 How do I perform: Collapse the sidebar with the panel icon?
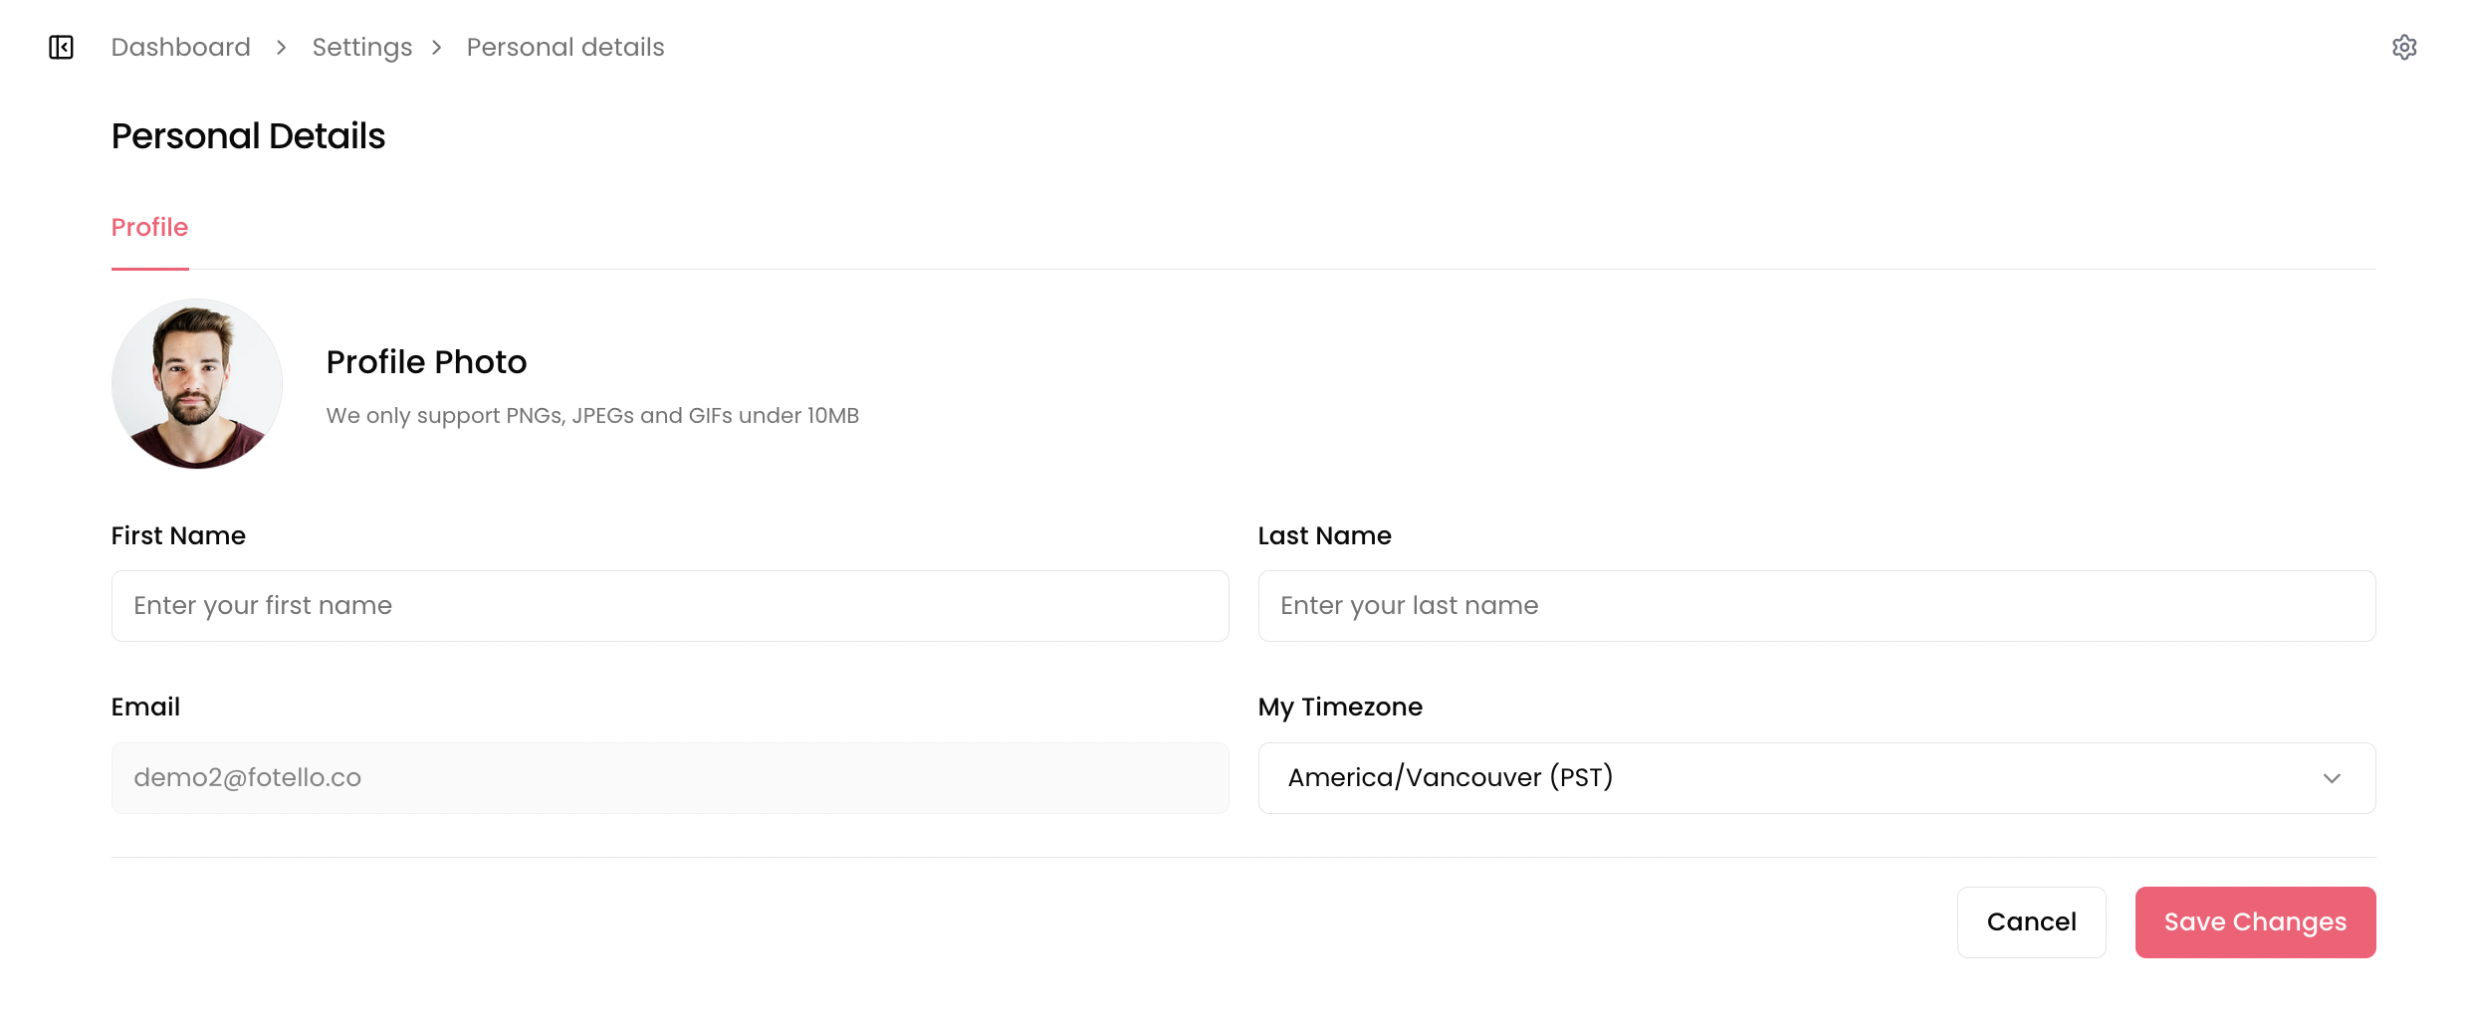(61, 47)
